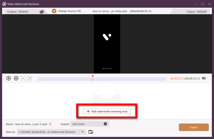Click the Save to path field
Viewport: 214px width, 139px height.
(48, 132)
